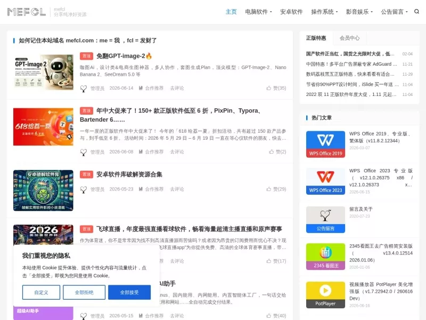Open post 安卓软件库破解资源合集
This screenshot has height=320, width=426.
coord(129,174)
